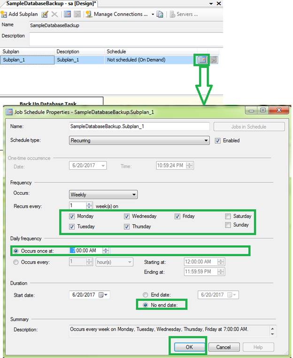Uncheck the Thursday checkbox
This screenshot has height=358, width=293.
pos(127,226)
